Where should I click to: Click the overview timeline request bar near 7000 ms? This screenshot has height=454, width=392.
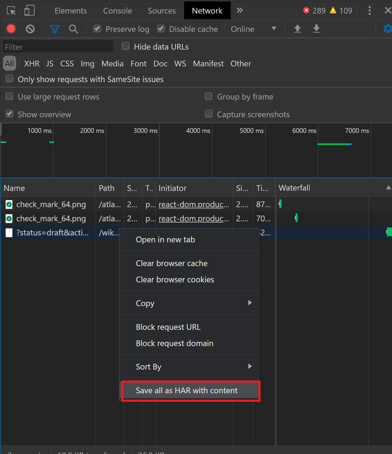coord(334,144)
